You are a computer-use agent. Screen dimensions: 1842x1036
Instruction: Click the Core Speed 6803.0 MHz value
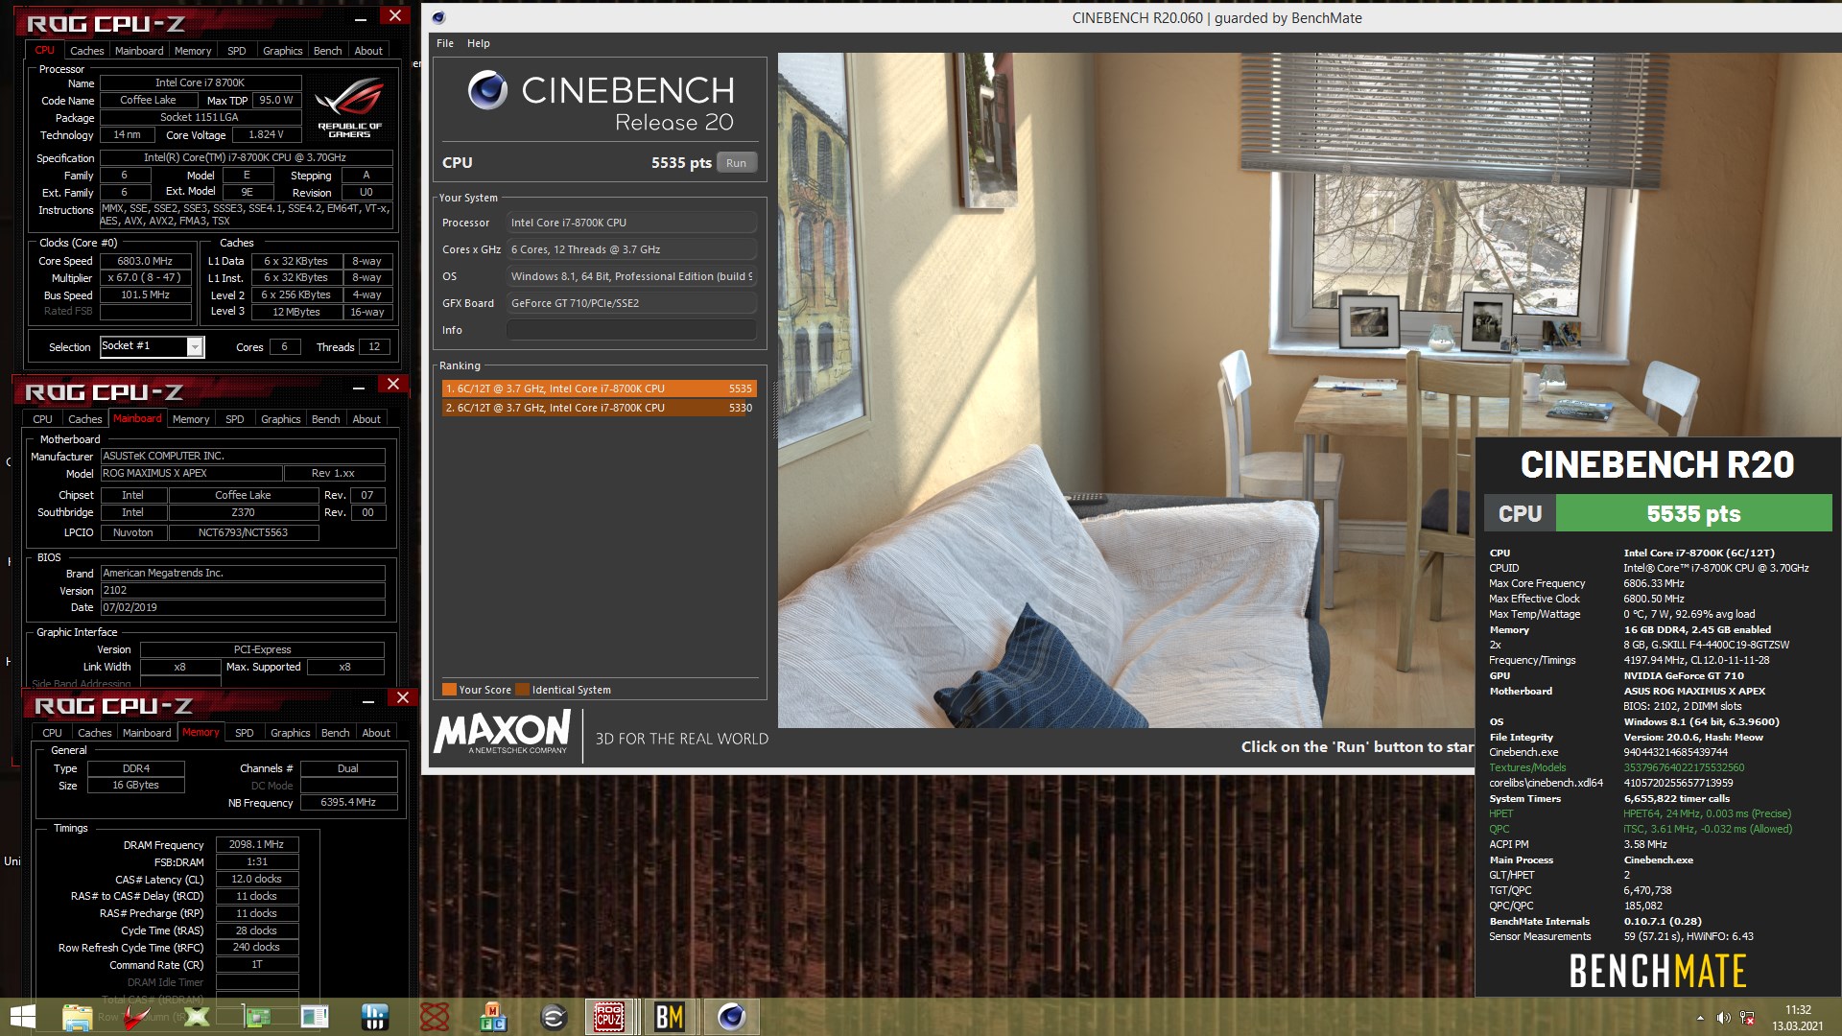(145, 261)
